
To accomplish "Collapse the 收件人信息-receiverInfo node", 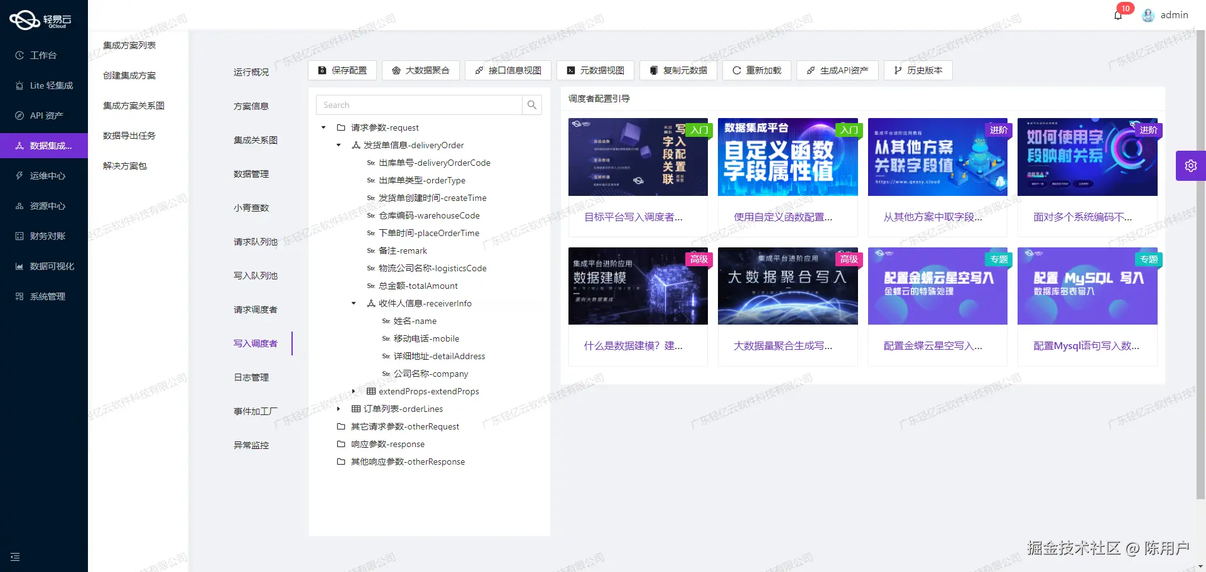I will click(x=353, y=303).
